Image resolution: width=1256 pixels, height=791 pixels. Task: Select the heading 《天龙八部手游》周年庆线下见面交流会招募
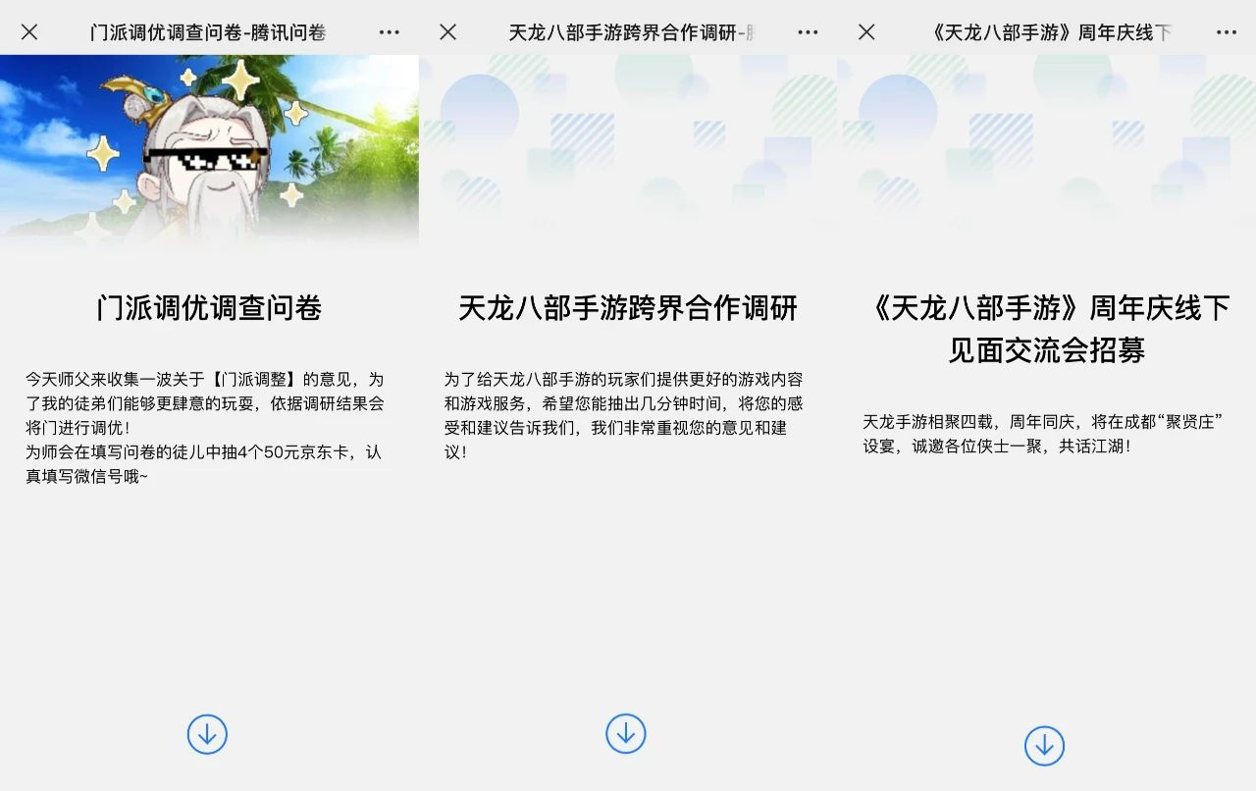1047,329
